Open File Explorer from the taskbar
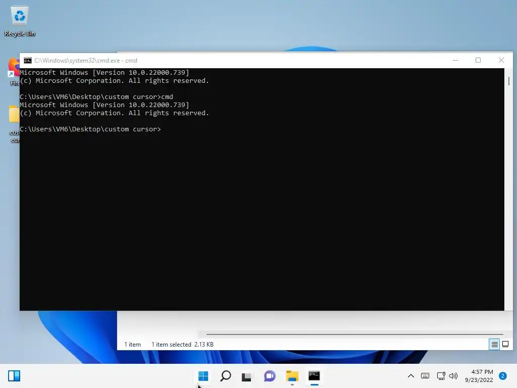 click(x=292, y=376)
